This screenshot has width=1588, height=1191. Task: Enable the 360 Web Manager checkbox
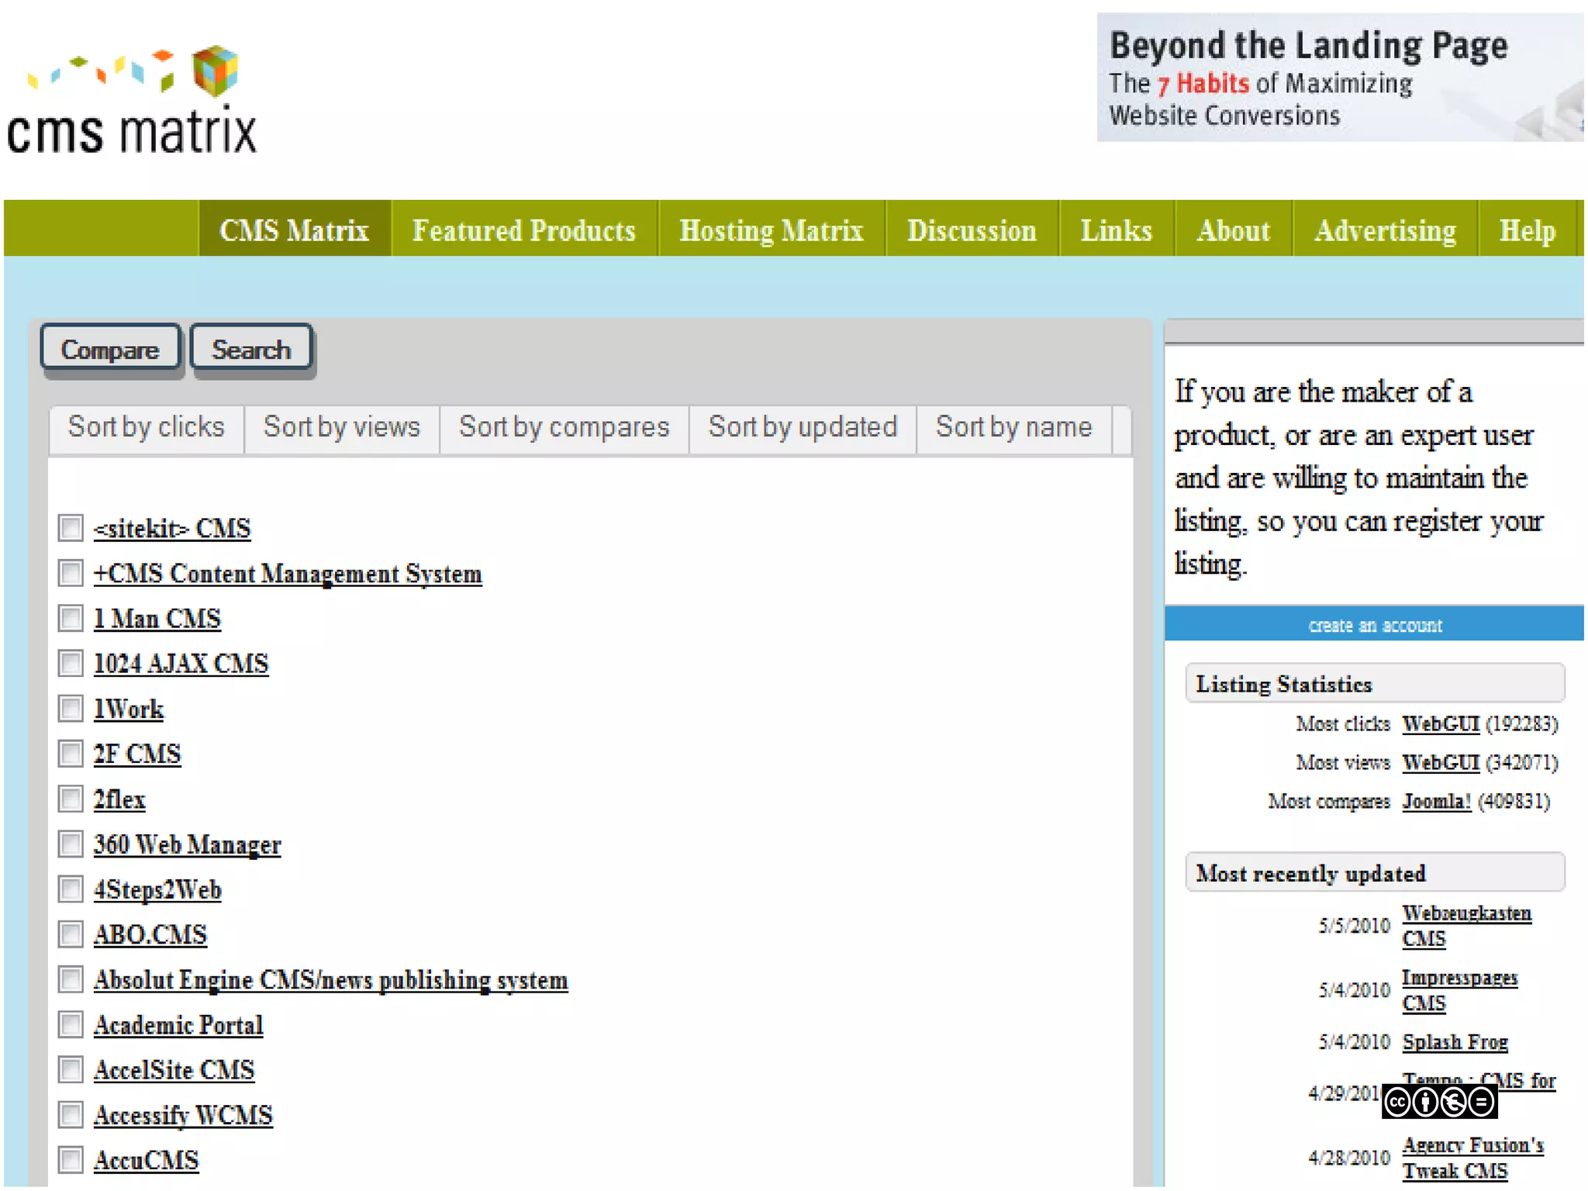pos(71,844)
